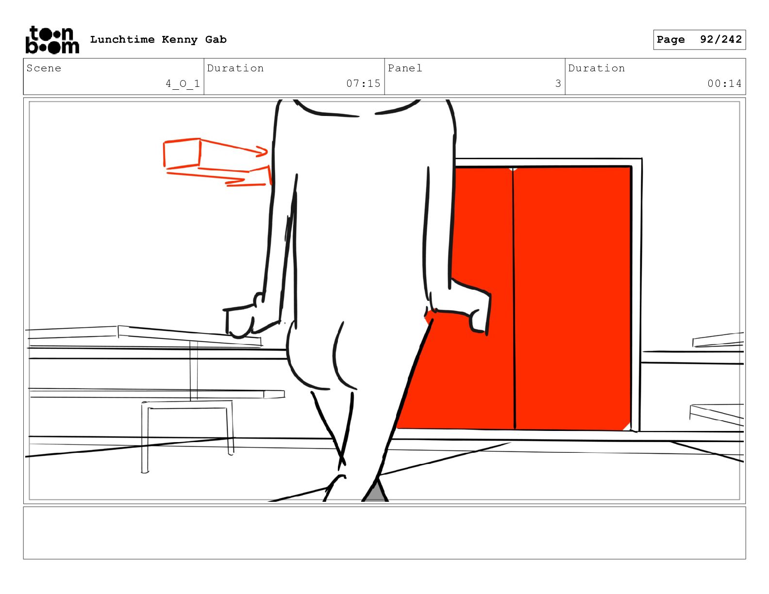769x594 pixels.
Task: Click the 'Page 92/242' box
Action: (x=699, y=40)
